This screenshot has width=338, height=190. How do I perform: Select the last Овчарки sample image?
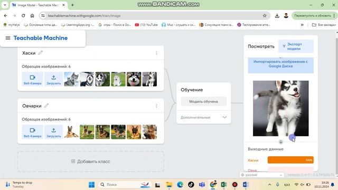click(x=149, y=132)
